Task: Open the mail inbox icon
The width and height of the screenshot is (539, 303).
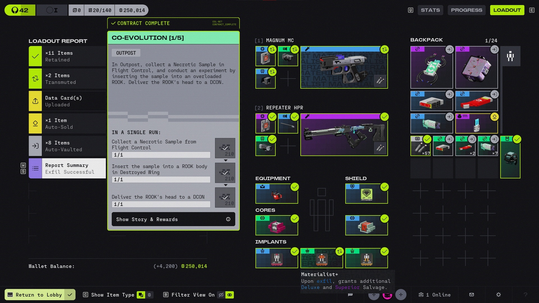Action: [472, 295]
